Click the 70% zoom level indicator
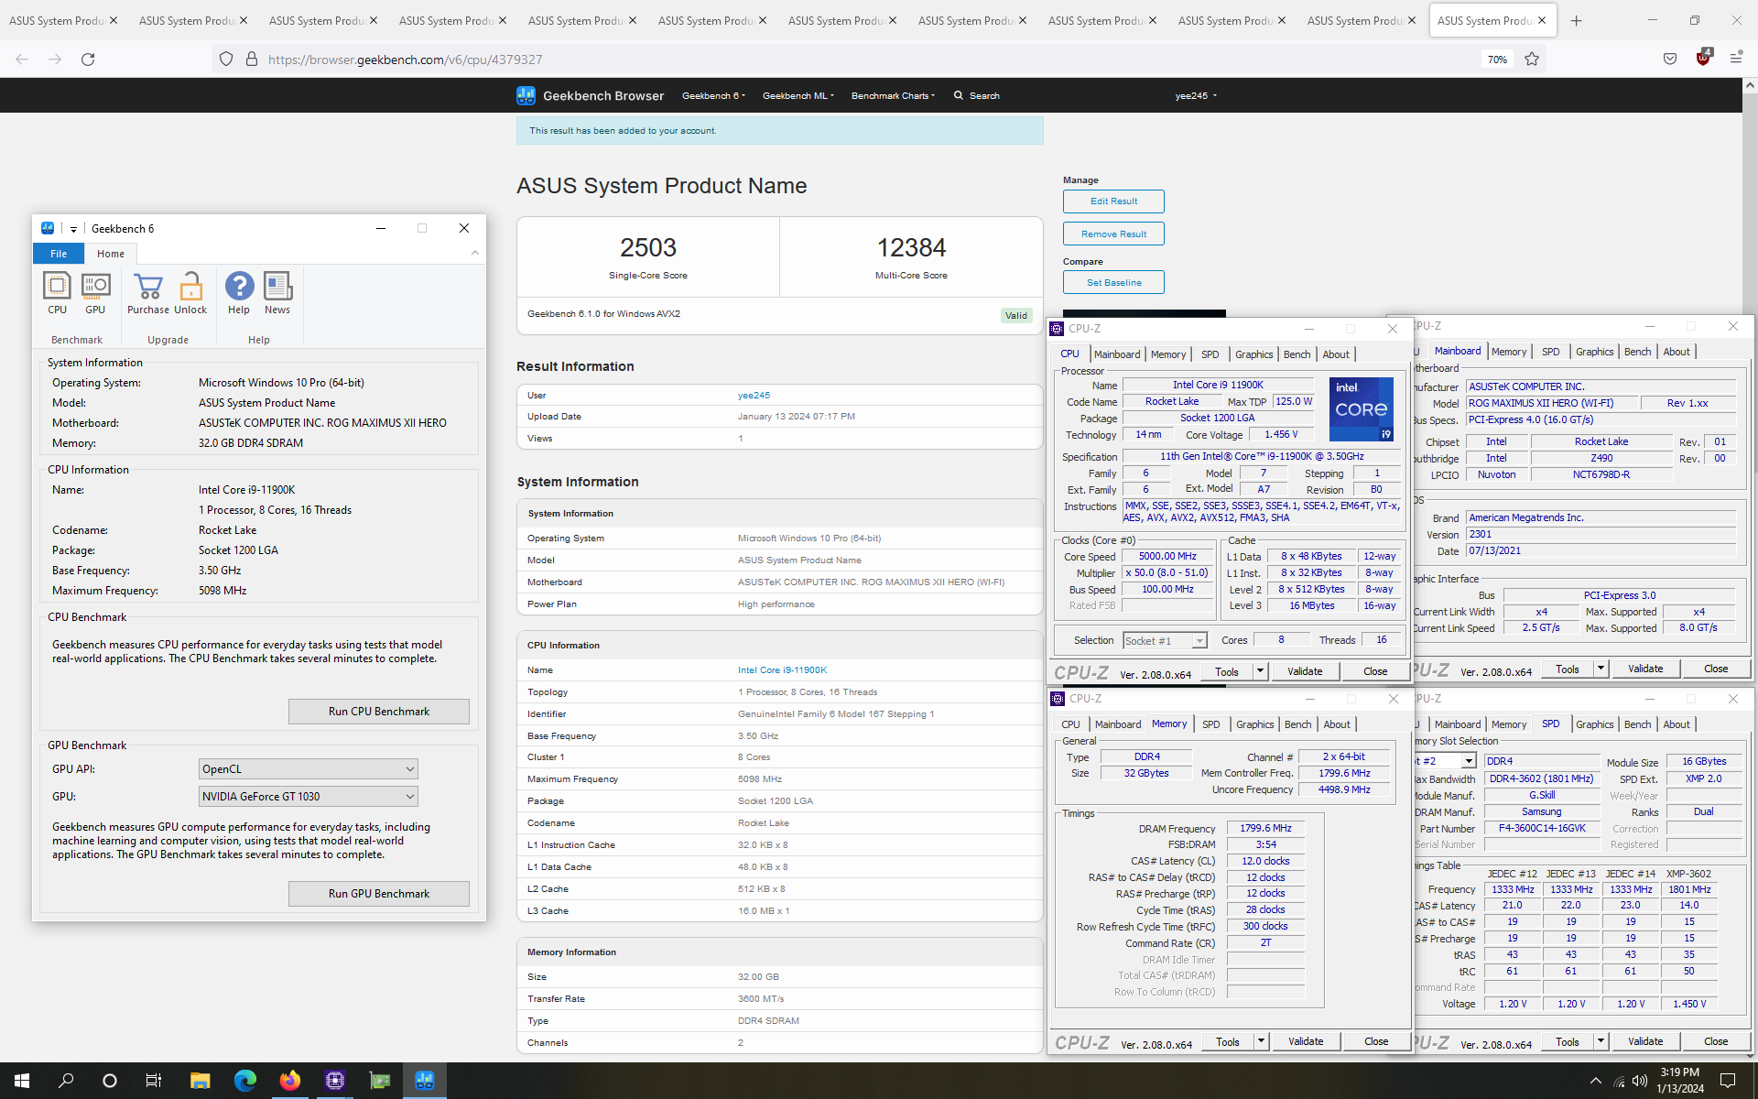 click(1497, 60)
